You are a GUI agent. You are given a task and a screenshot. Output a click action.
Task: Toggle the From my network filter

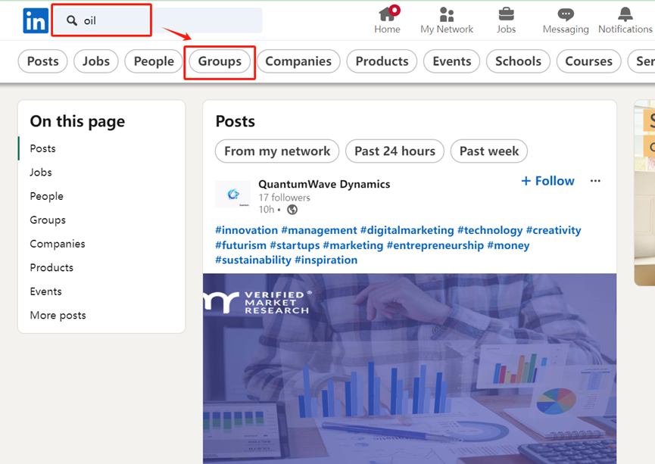coord(277,151)
